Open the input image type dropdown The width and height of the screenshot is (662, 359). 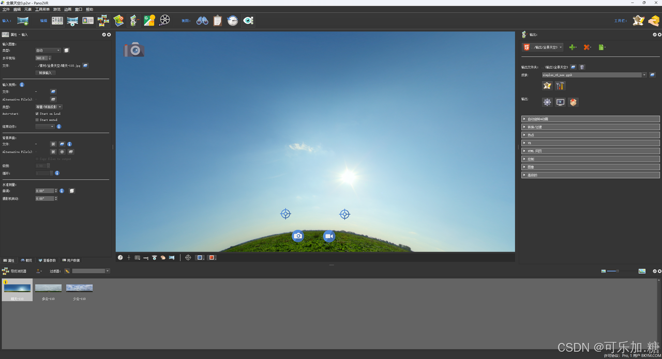click(48, 51)
